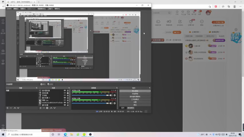
Task: Pop out the Scenes dock panel
Action: tap(37, 88)
